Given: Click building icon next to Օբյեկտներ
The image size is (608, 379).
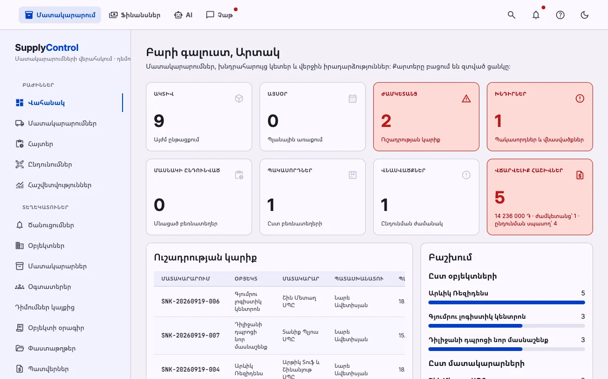Looking at the screenshot, I should point(20,246).
